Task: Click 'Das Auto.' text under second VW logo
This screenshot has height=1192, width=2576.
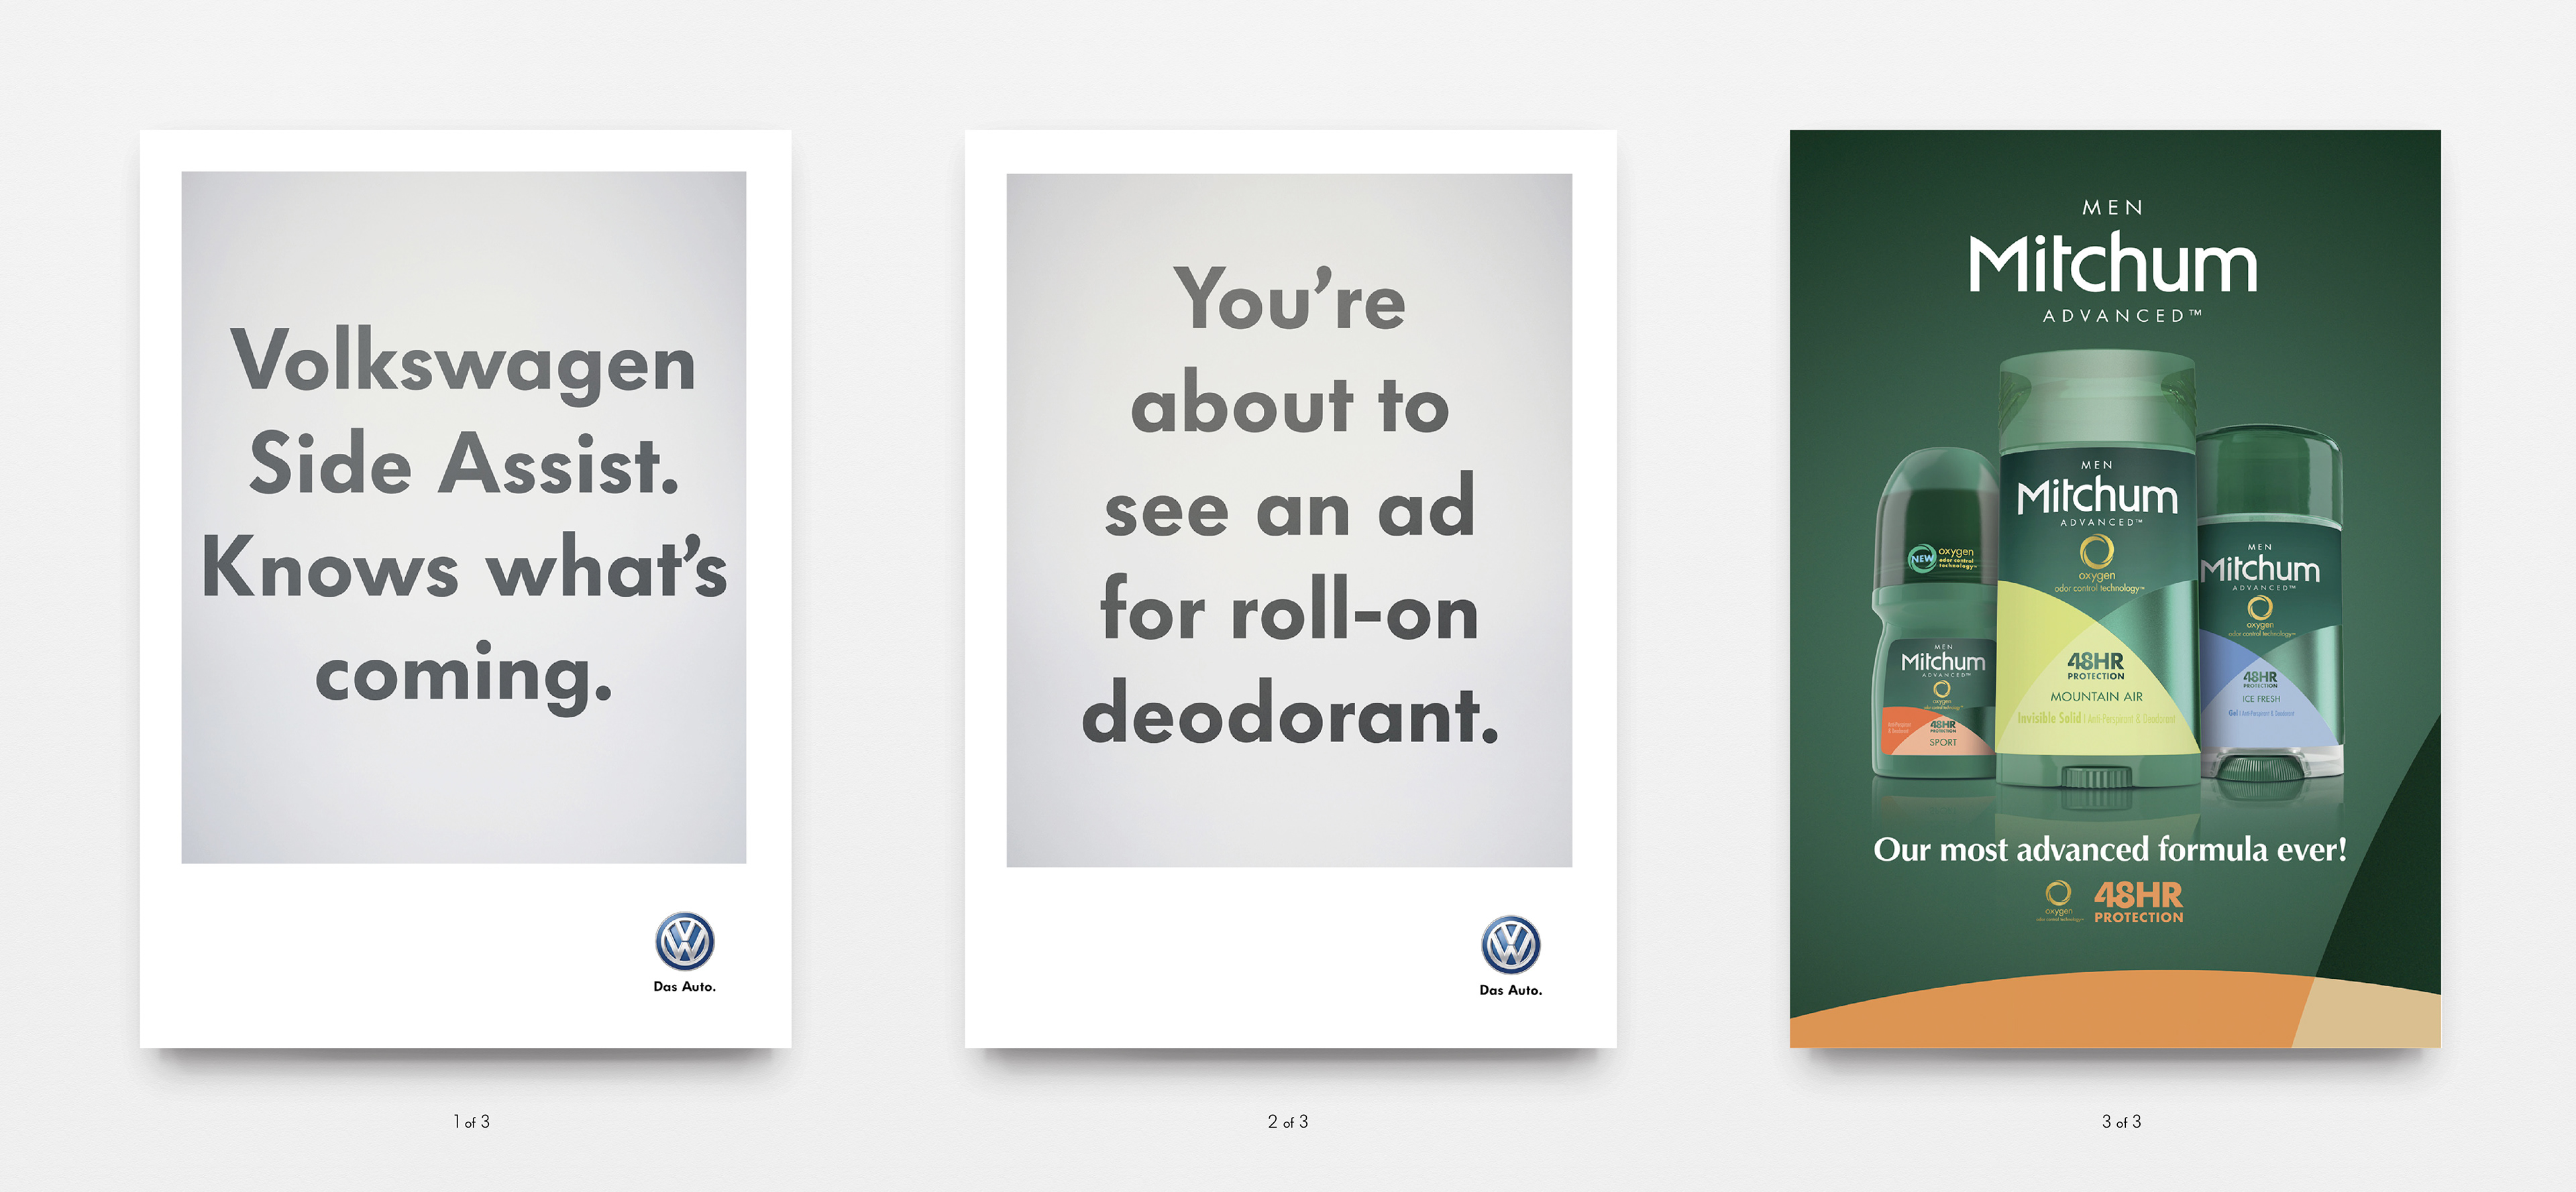Action: tap(1510, 990)
